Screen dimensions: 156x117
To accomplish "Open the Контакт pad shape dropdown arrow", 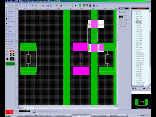I will coord(14,16).
